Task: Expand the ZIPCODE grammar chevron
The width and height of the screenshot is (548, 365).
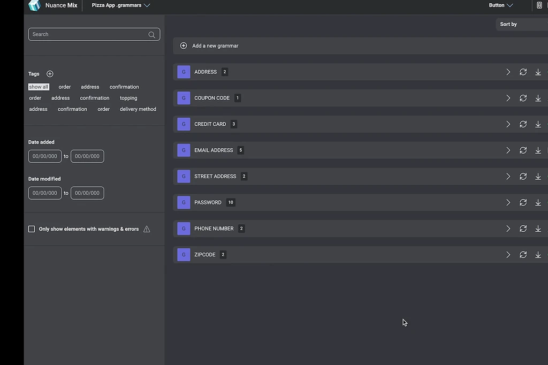Action: pyautogui.click(x=508, y=255)
